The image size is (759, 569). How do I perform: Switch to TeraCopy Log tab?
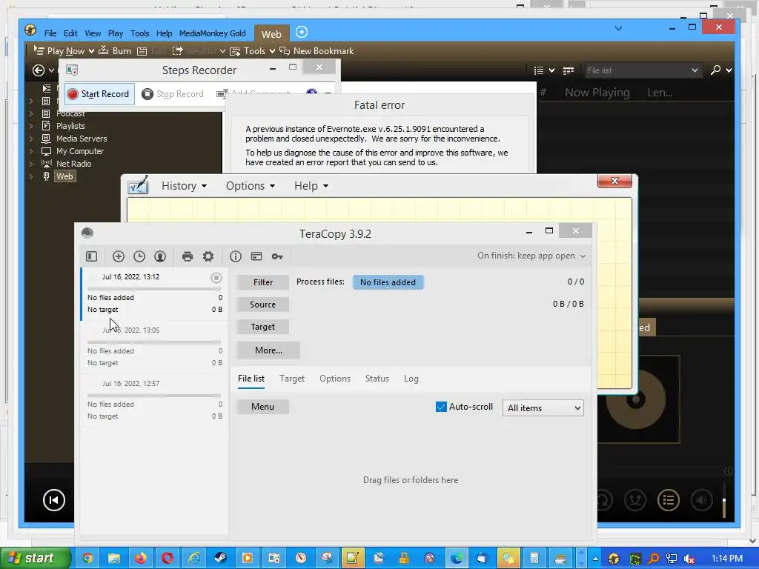[411, 379]
